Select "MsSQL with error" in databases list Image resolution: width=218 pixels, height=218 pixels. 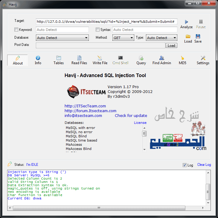tap(80, 128)
